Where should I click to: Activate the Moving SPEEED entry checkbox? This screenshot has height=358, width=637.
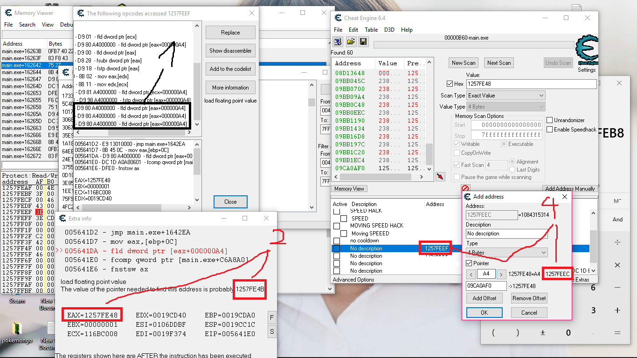(x=344, y=233)
